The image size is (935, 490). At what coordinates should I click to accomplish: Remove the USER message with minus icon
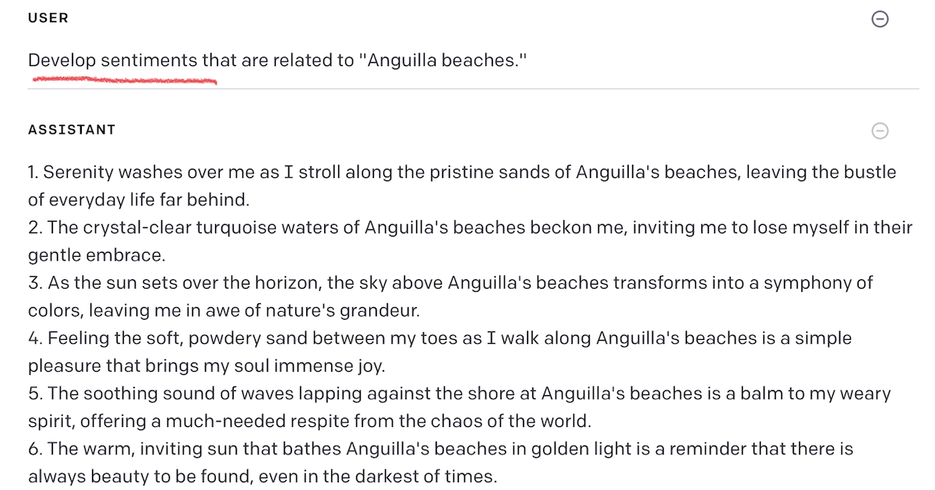880,19
